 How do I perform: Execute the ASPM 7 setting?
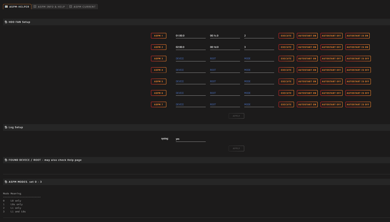(286, 104)
